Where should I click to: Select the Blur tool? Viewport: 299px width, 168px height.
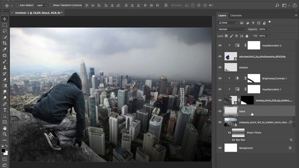[x=5, y=92]
